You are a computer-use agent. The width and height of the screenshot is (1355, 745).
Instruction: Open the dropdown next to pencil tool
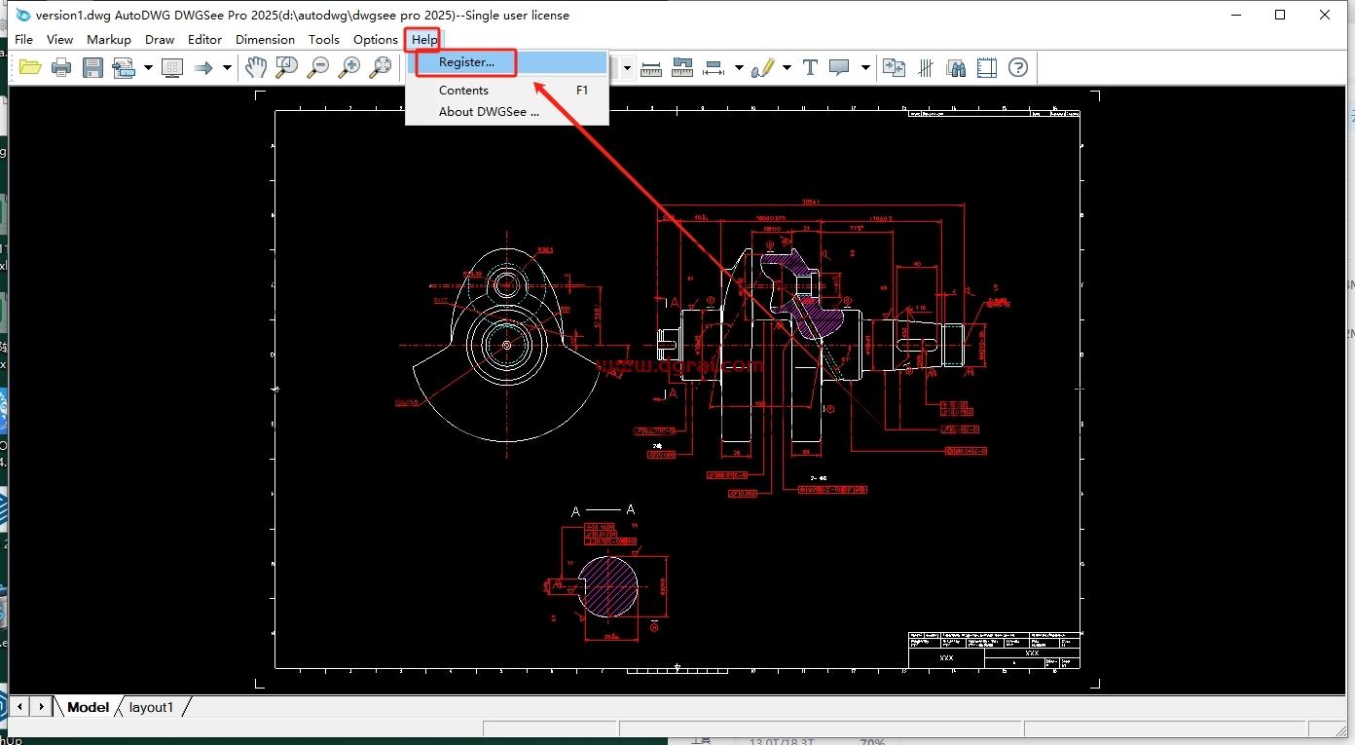pyautogui.click(x=787, y=67)
